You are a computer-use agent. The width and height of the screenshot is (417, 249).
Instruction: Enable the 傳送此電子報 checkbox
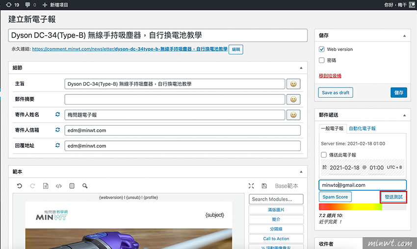coord(324,155)
